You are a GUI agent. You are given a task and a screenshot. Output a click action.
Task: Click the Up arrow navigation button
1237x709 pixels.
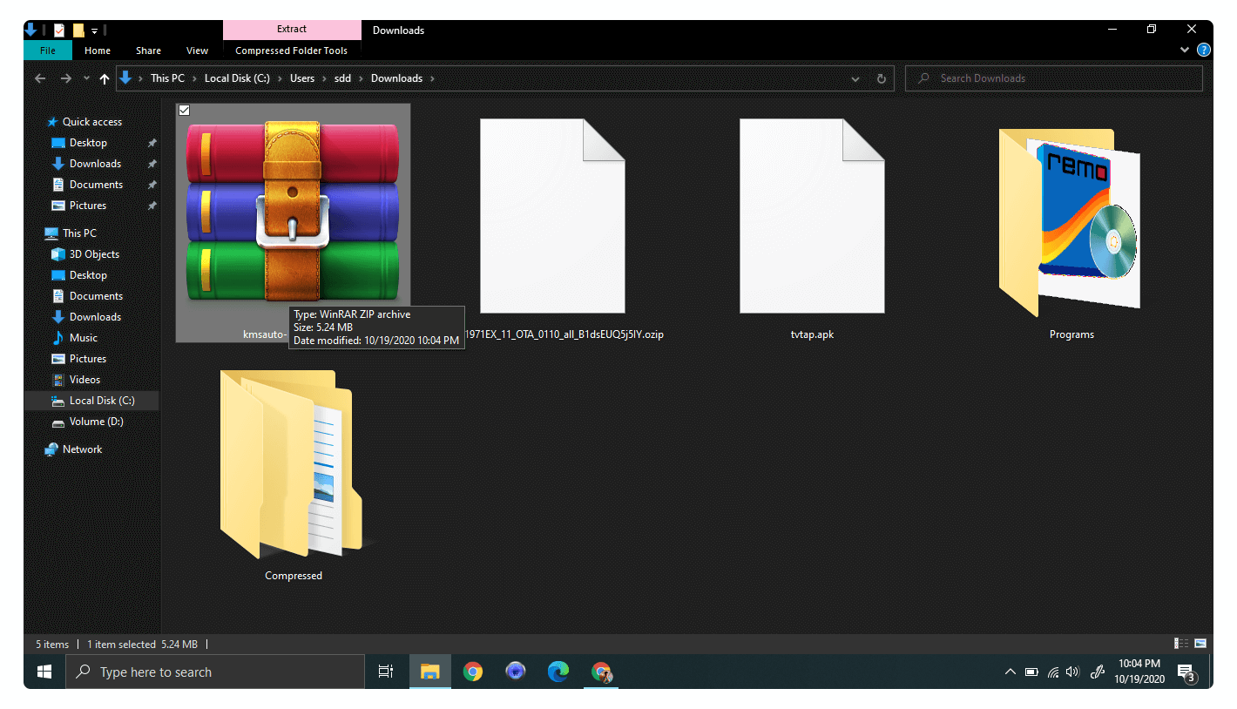click(105, 78)
